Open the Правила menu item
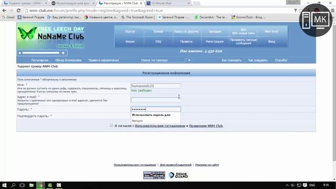Screen dimensions: 336x189 186,41
